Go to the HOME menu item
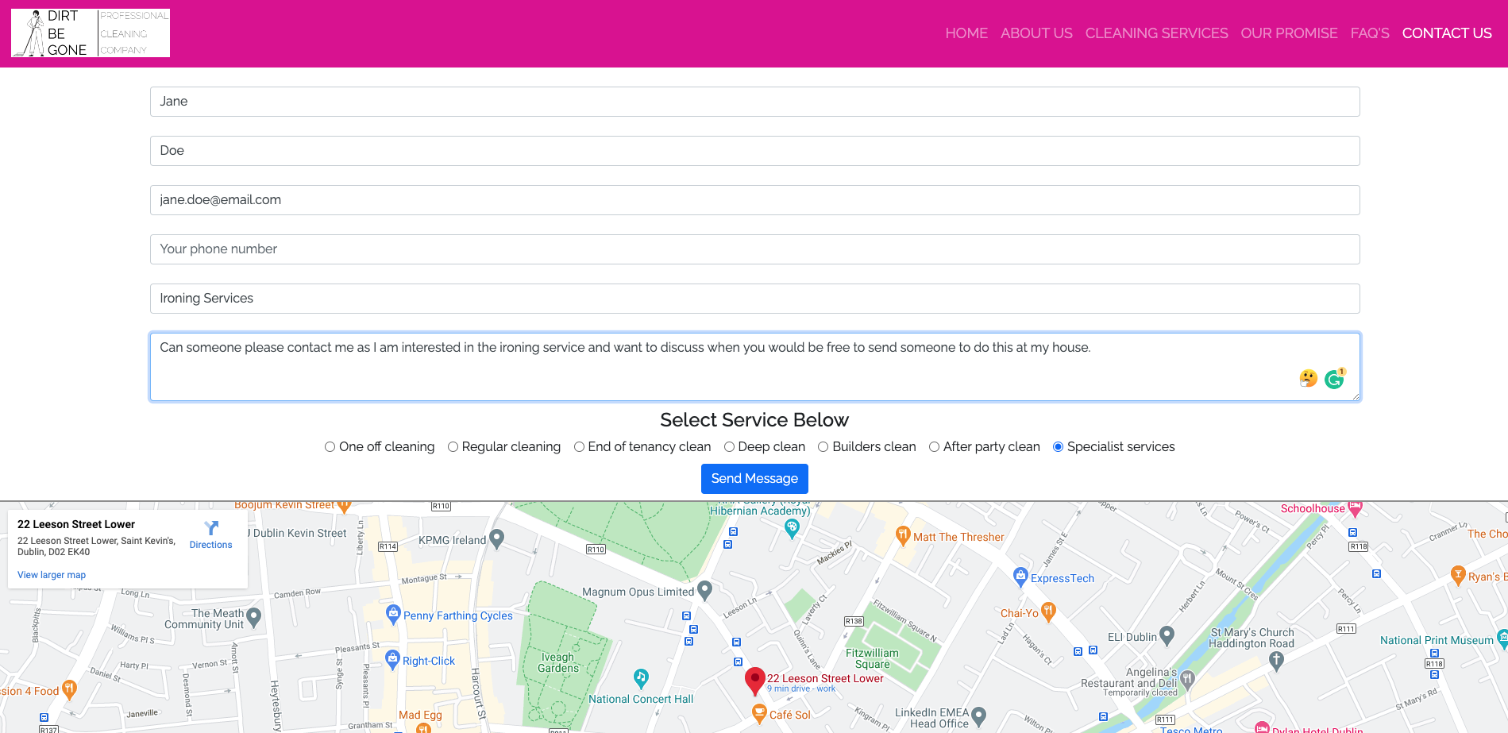This screenshot has width=1508, height=733. (x=966, y=33)
